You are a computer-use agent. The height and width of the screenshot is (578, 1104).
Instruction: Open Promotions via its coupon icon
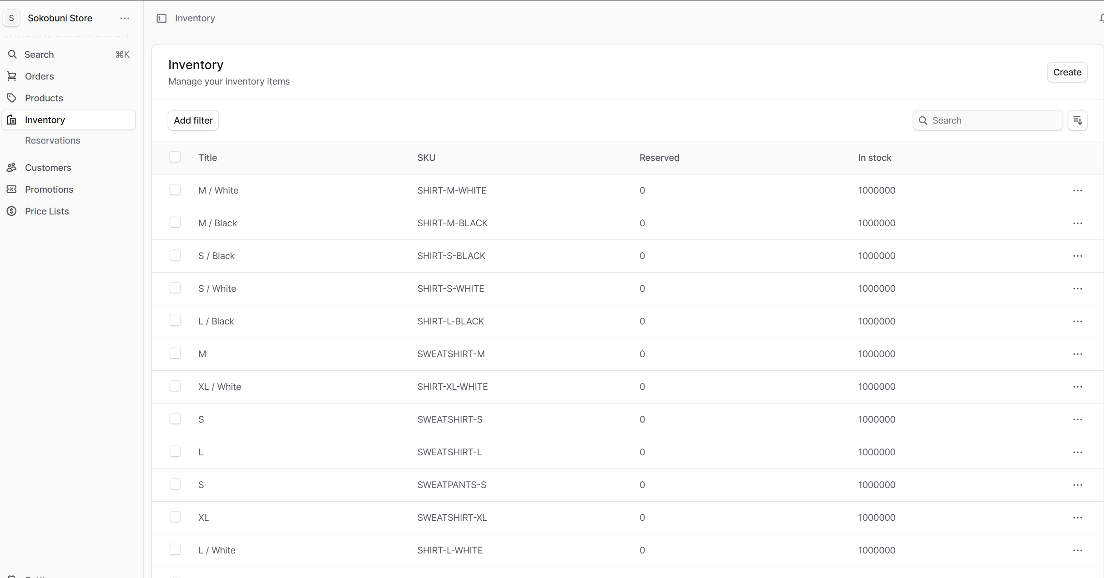(x=12, y=189)
